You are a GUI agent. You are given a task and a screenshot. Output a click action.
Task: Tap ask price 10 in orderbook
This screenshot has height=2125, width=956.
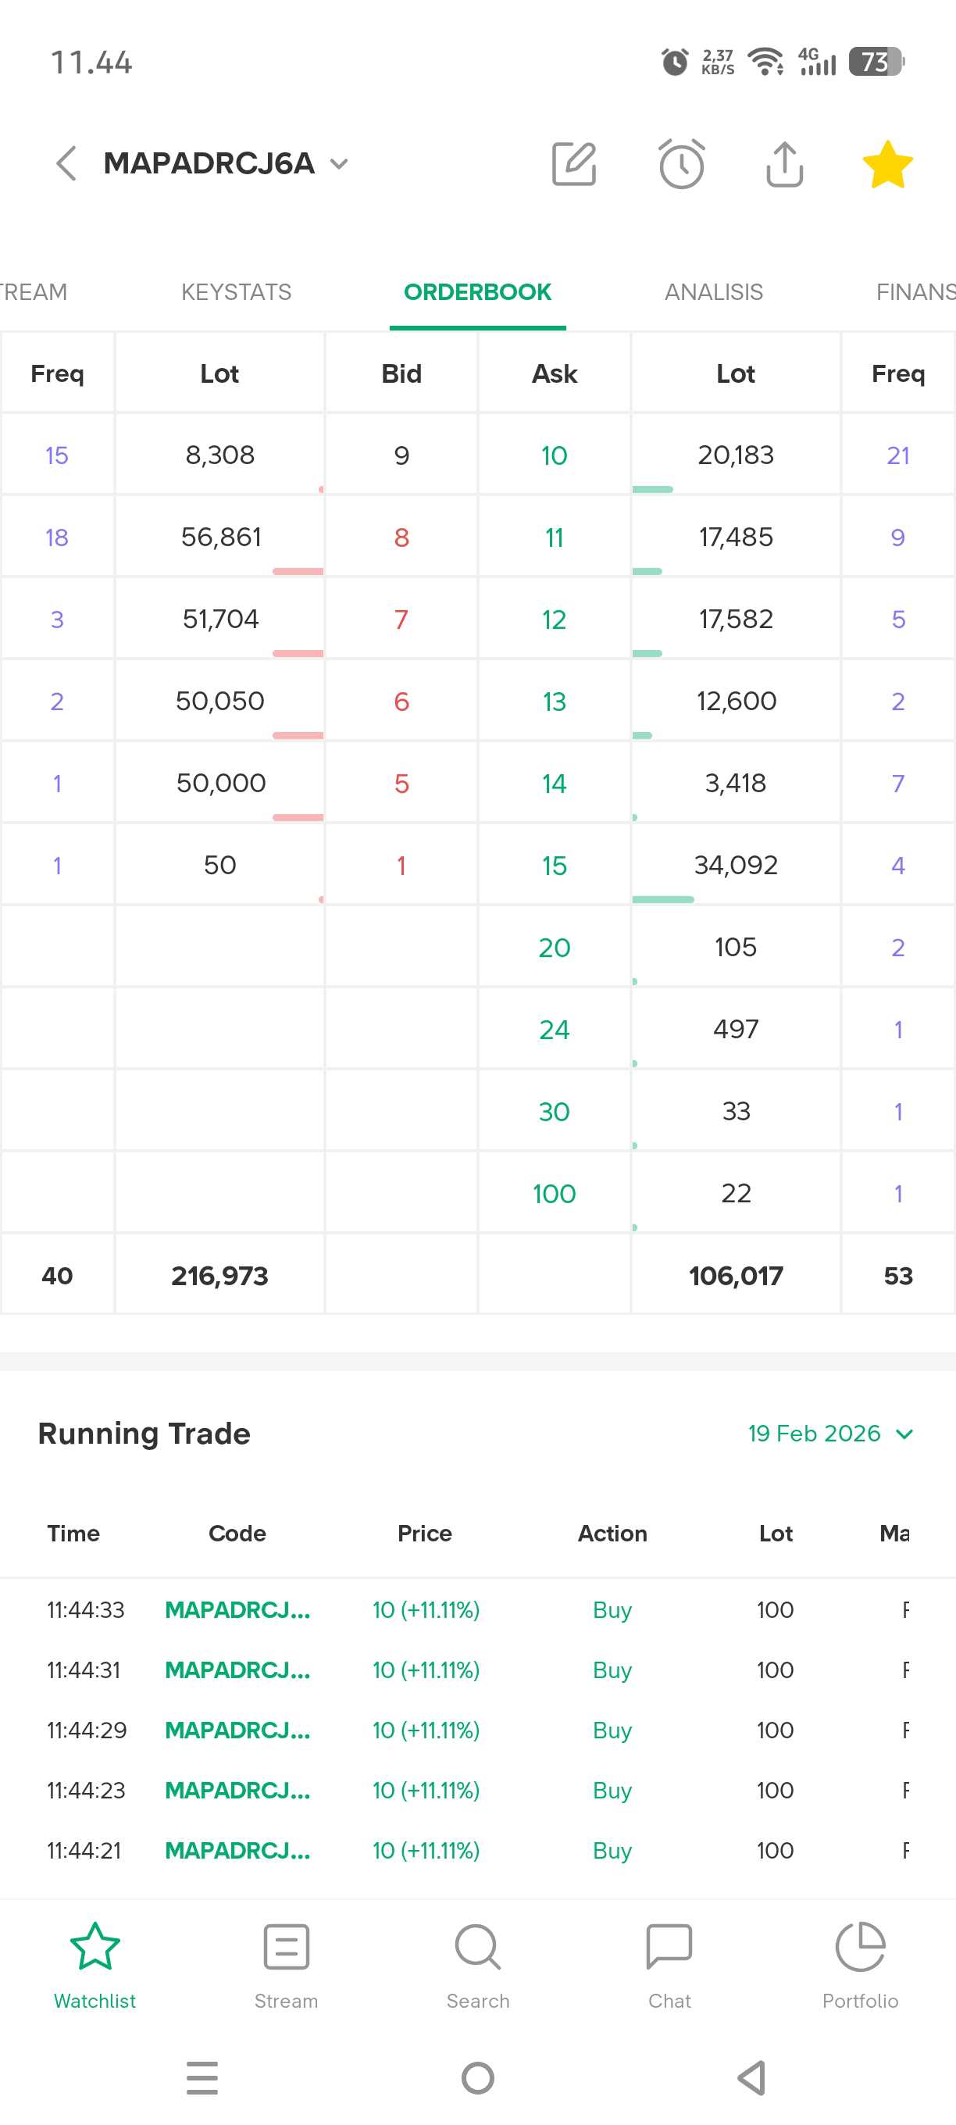[555, 455]
